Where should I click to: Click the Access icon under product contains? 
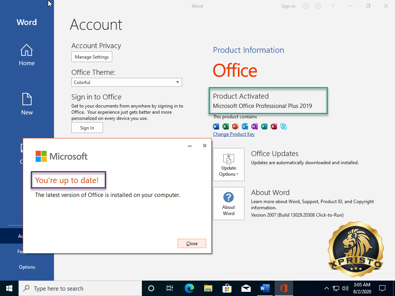(x=274, y=126)
